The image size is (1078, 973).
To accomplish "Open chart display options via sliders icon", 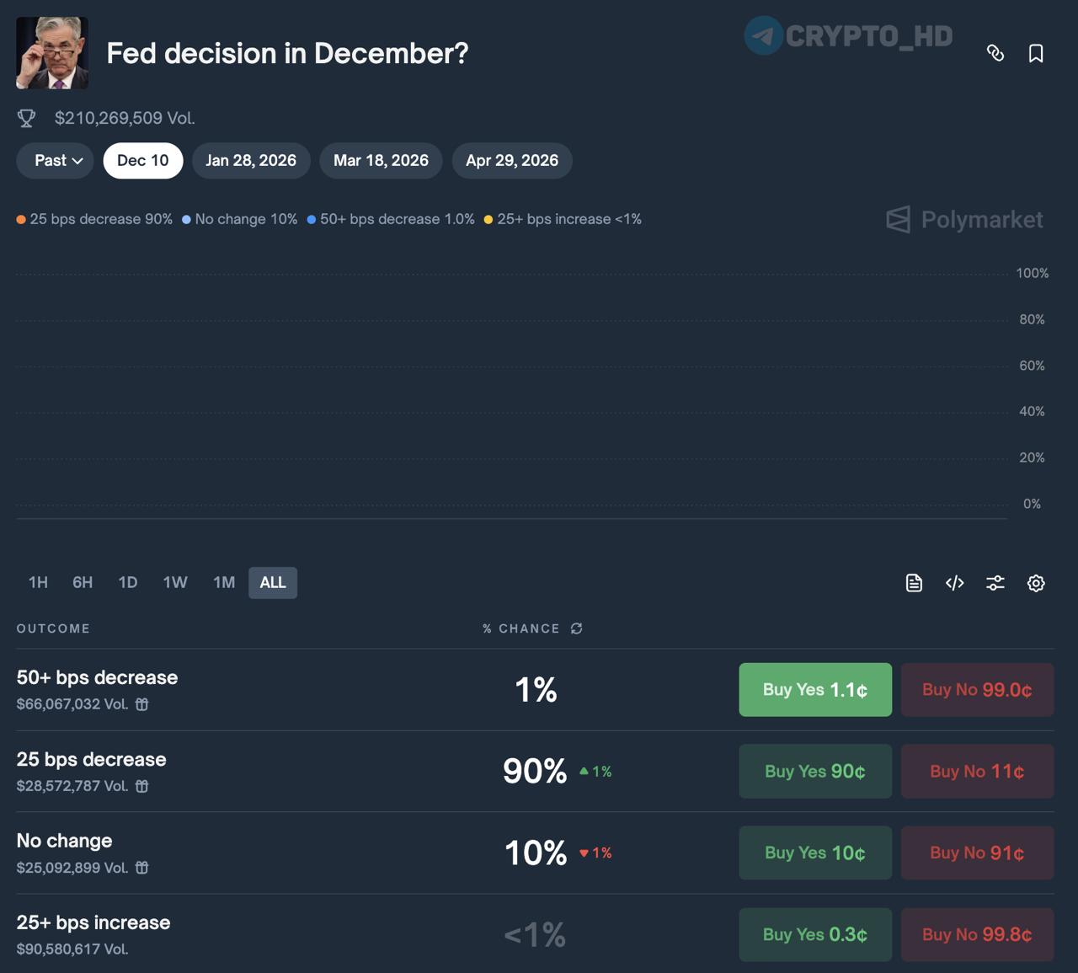I will (x=995, y=582).
